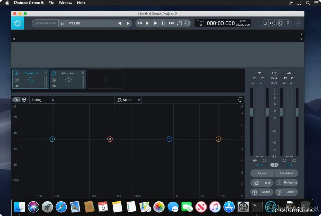
Task: Click the Bypass button
Action: 262,173
